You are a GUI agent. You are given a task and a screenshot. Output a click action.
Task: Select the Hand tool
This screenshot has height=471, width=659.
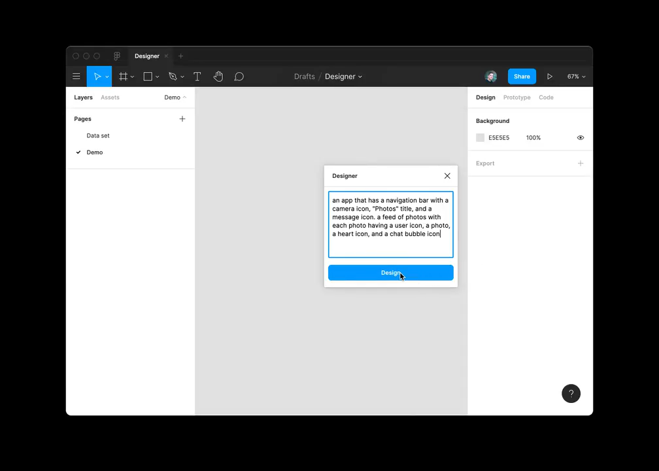point(218,77)
